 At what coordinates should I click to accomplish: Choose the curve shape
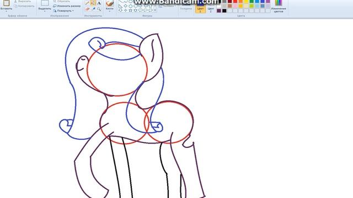(x=125, y=2)
